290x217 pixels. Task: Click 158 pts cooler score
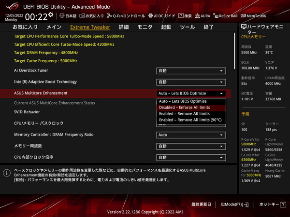271,130
